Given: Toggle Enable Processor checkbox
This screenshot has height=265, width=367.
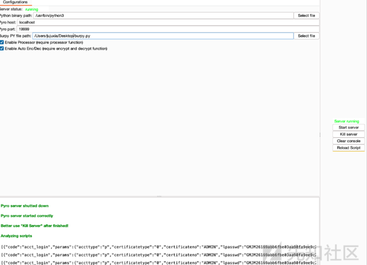Looking at the screenshot, I should point(2,42).
